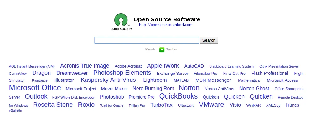Click the Kaspersky Anti-Virus tag
Viewport: 311px width, 113px height.
point(108,80)
